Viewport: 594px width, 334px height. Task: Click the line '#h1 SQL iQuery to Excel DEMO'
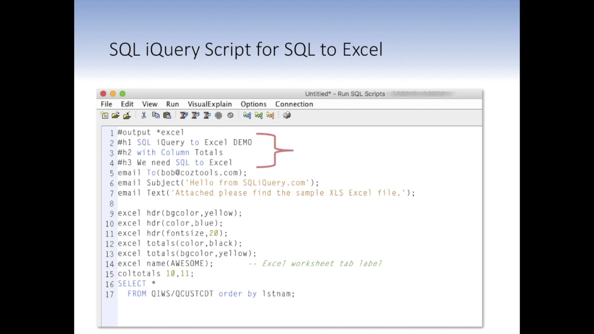pyautogui.click(x=185, y=142)
